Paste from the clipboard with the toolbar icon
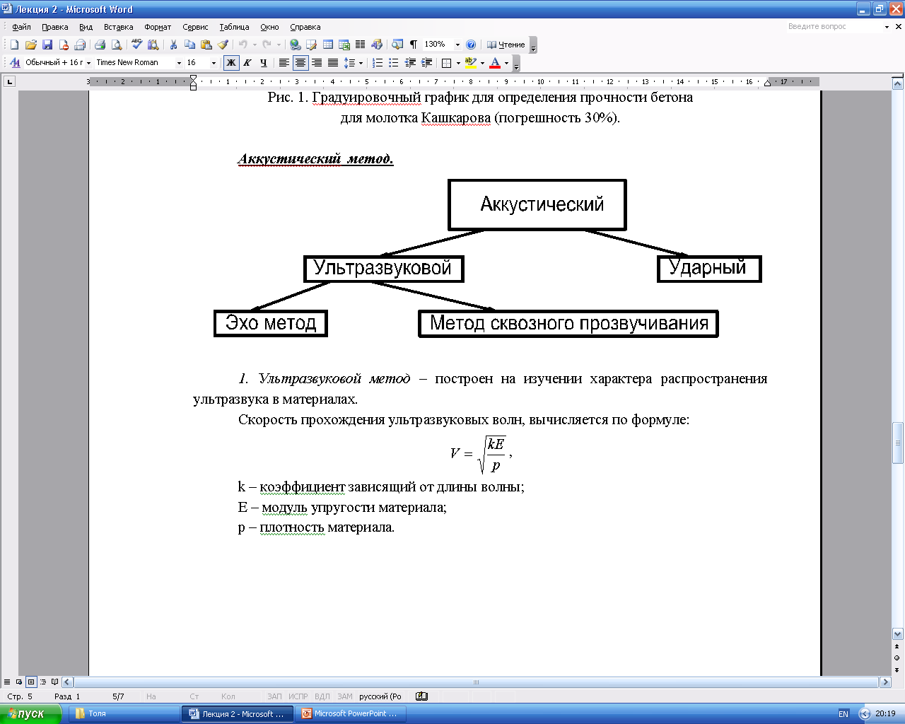 pos(206,45)
